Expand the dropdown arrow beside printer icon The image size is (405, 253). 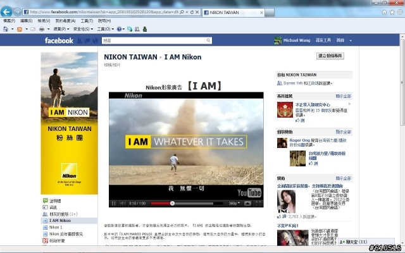click(x=48, y=29)
